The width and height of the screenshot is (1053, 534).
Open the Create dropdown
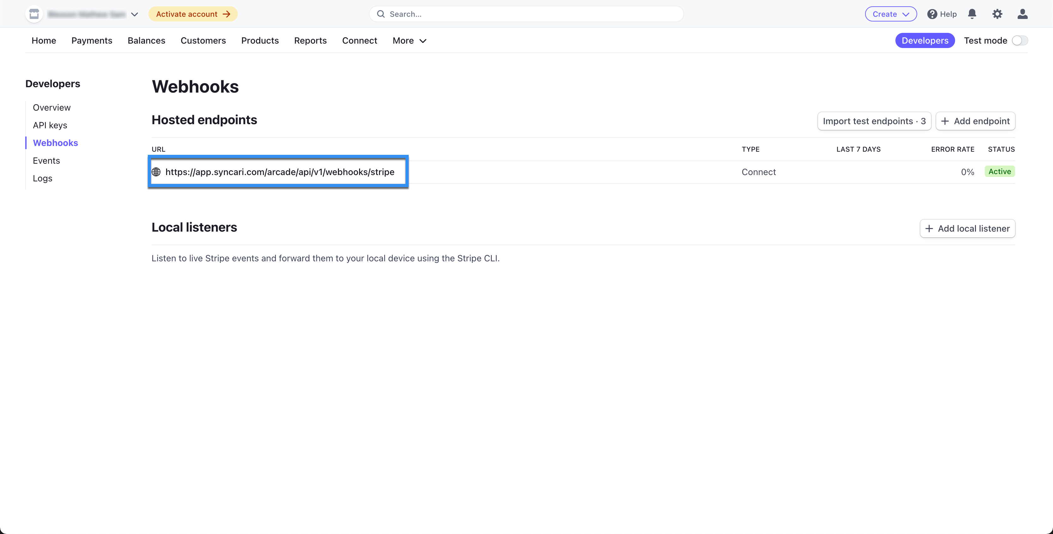pos(891,14)
